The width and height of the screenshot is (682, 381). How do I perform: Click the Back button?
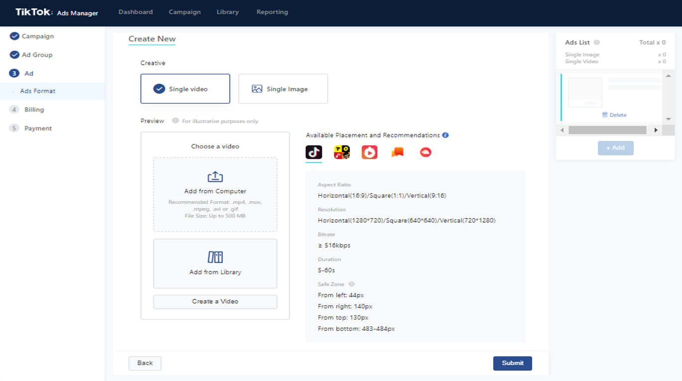click(145, 363)
